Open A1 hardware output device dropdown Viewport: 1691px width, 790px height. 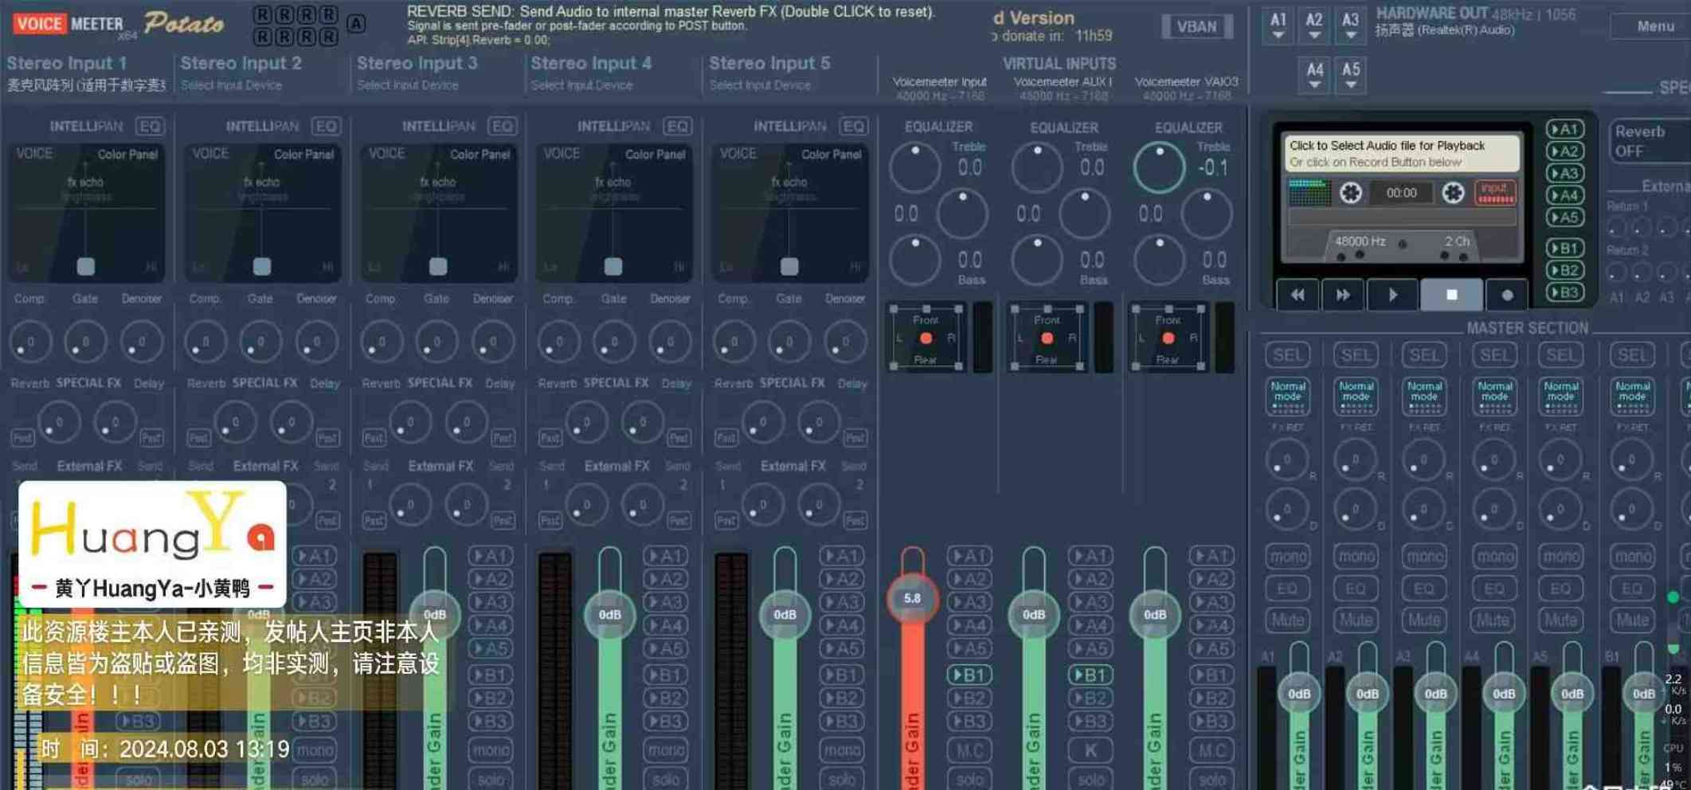pyautogui.click(x=1278, y=25)
